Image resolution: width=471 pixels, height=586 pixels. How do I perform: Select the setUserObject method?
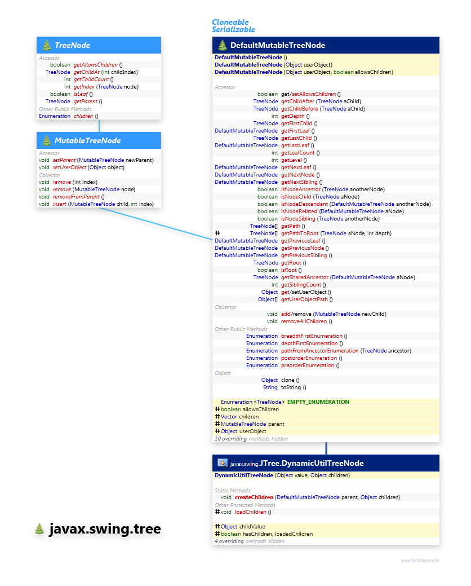tap(69, 168)
